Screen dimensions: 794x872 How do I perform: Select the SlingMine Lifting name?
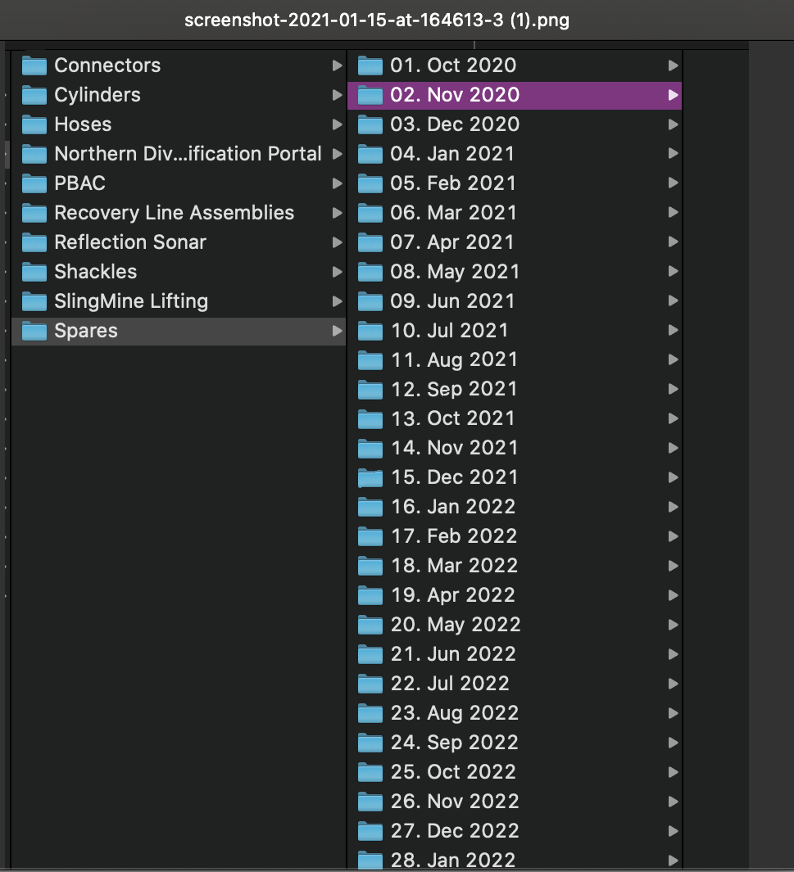tap(131, 301)
